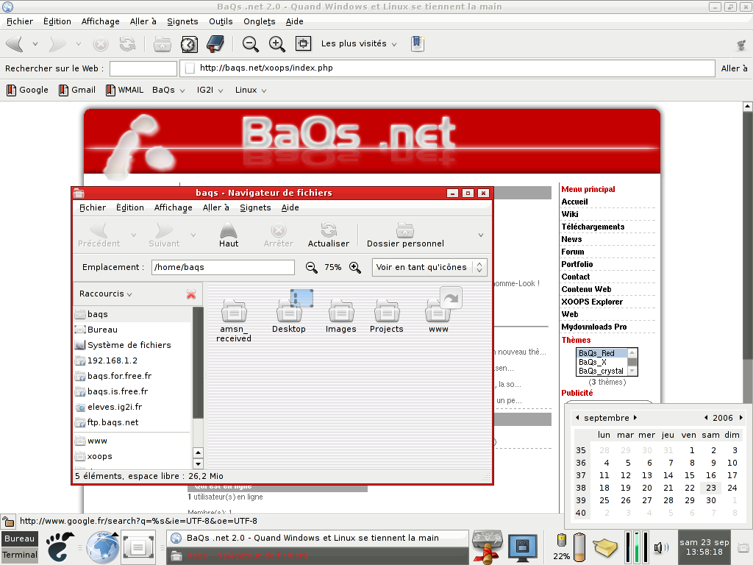Screen dimensions: 753x565
Task: Click the monitor disk panel icon
Action: point(523,547)
